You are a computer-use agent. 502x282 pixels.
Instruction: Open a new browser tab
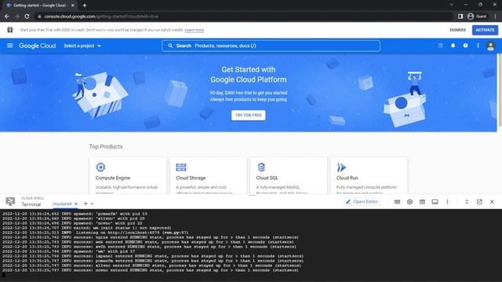[x=85, y=5]
